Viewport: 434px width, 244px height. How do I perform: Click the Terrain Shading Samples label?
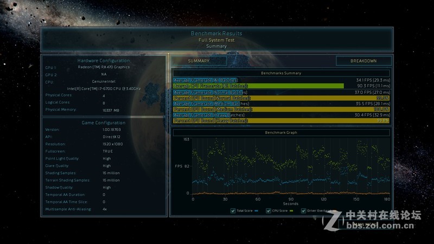coord(67,180)
